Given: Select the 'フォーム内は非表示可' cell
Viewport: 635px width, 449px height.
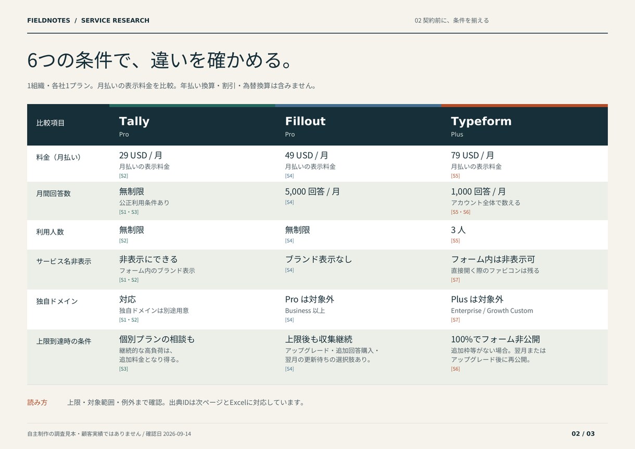Looking at the screenshot, I should coord(493,259).
